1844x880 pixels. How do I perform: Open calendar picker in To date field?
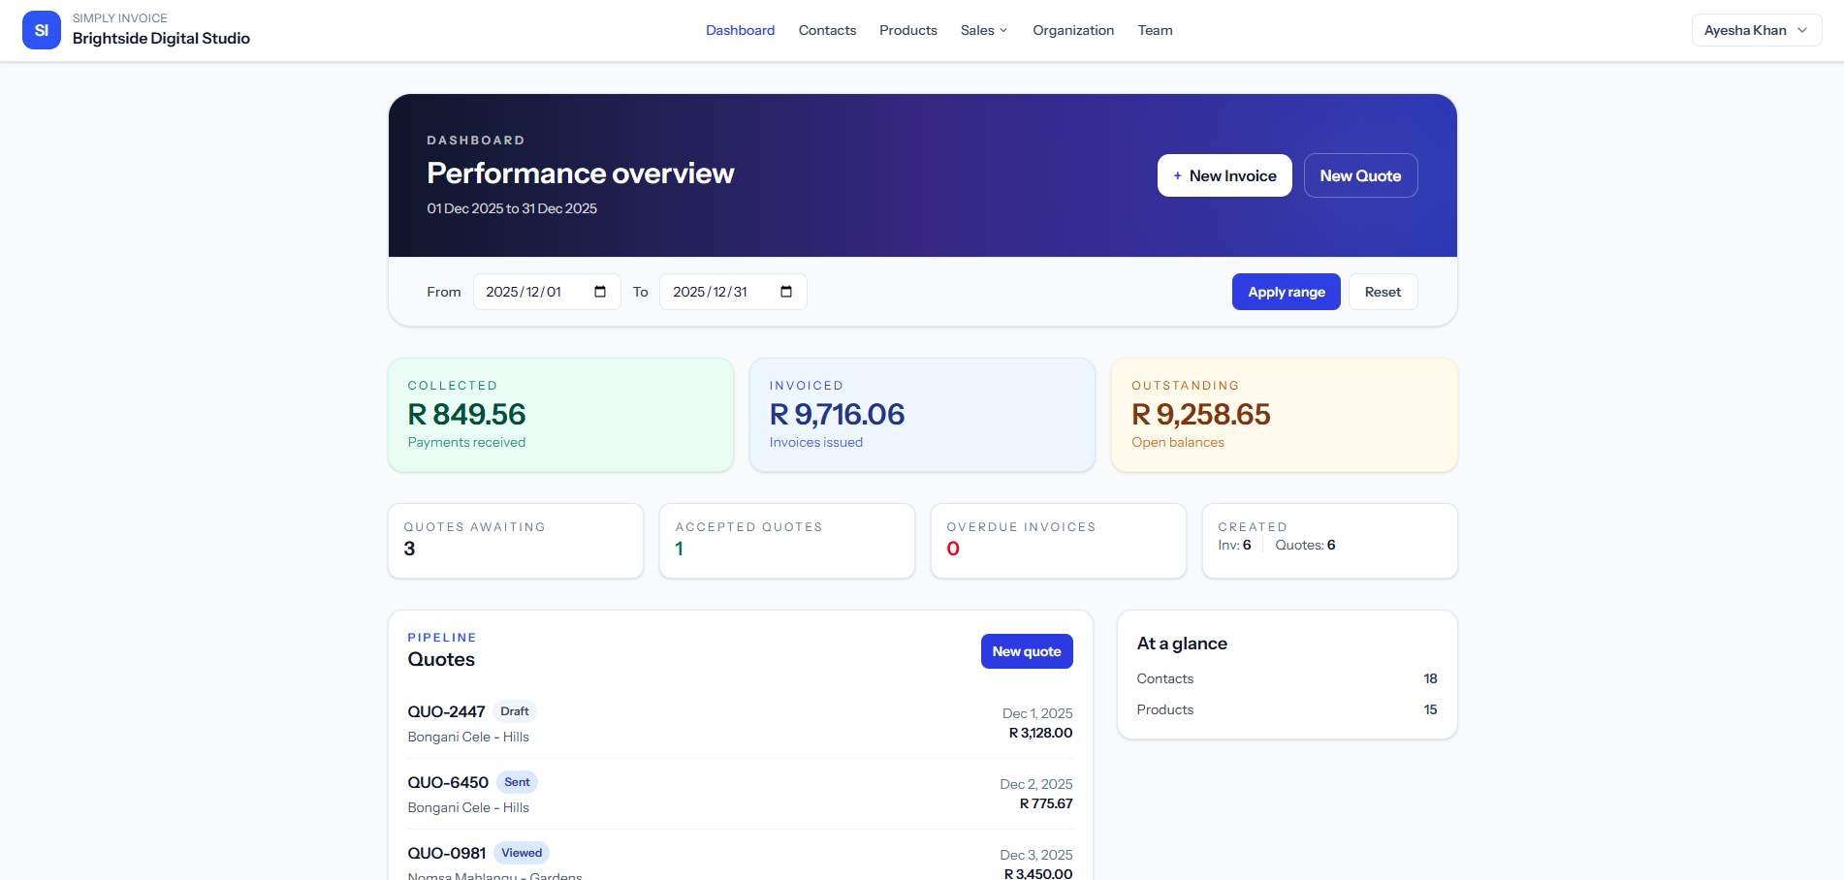(x=786, y=292)
